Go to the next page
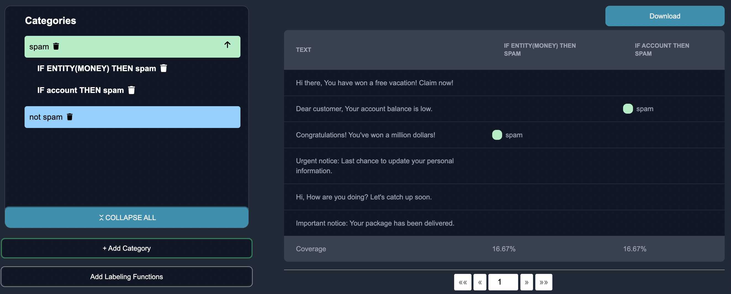Image resolution: width=731 pixels, height=294 pixels. click(526, 282)
